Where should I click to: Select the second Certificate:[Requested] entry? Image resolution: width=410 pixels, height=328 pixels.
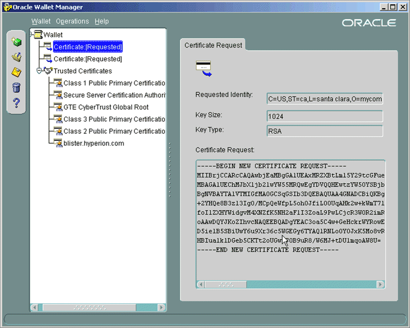coord(88,59)
